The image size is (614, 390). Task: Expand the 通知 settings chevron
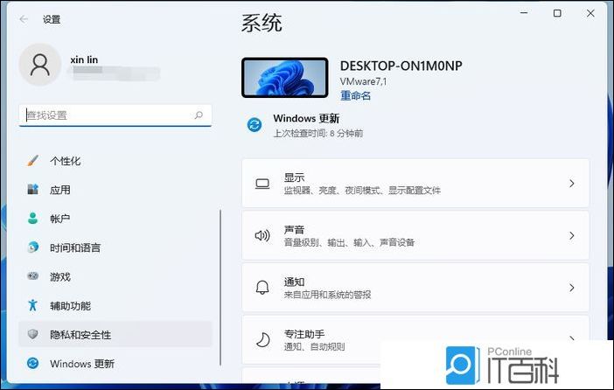[x=571, y=287]
